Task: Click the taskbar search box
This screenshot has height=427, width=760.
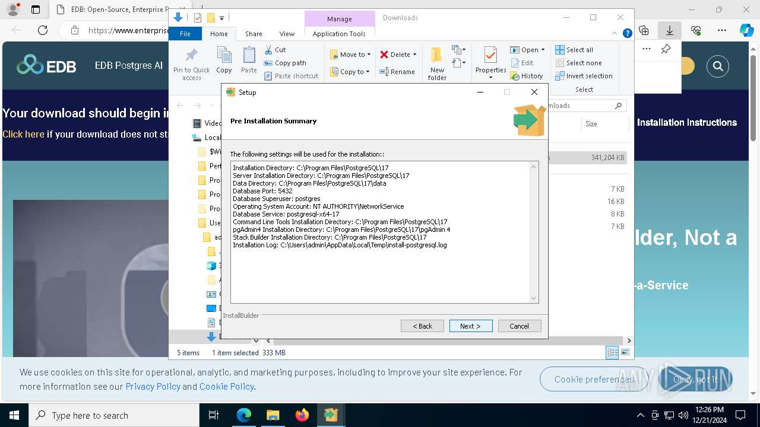Action: click(114, 415)
